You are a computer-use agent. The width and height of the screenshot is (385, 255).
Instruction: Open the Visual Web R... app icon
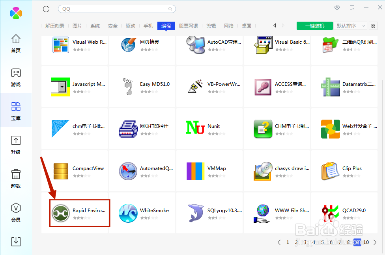tap(61, 45)
